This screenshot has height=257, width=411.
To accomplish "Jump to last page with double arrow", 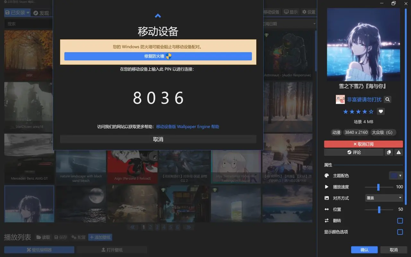I will click(x=188, y=227).
